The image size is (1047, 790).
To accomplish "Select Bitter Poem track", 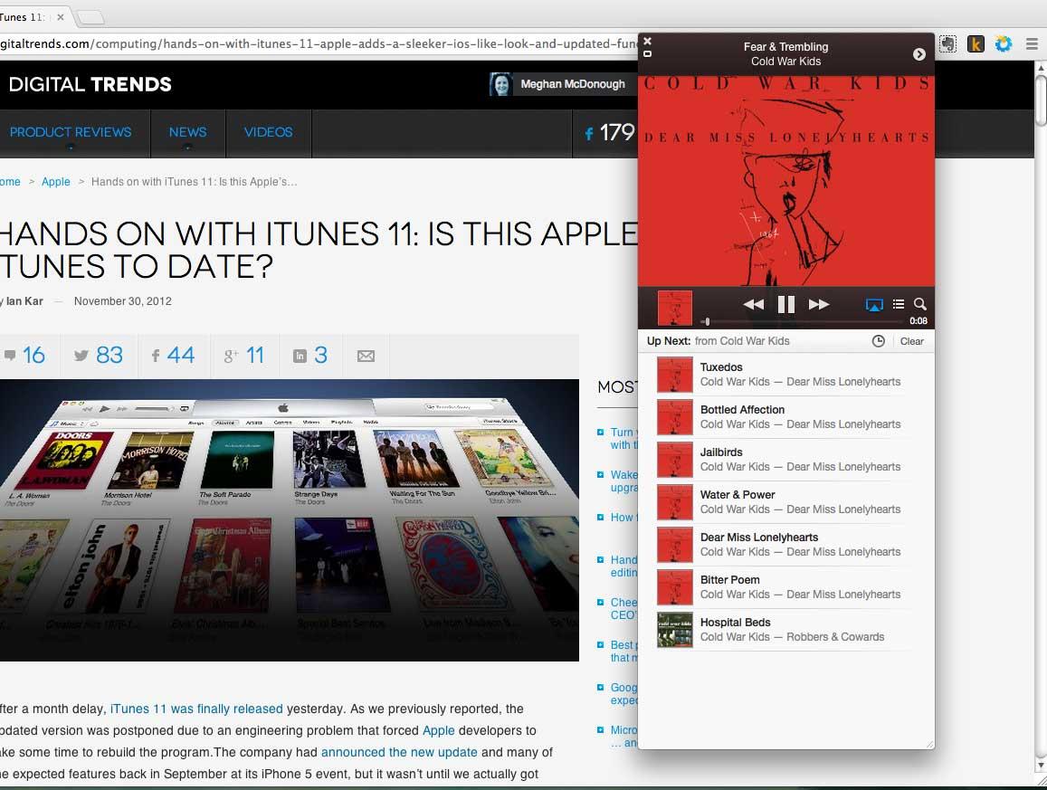I will (785, 587).
